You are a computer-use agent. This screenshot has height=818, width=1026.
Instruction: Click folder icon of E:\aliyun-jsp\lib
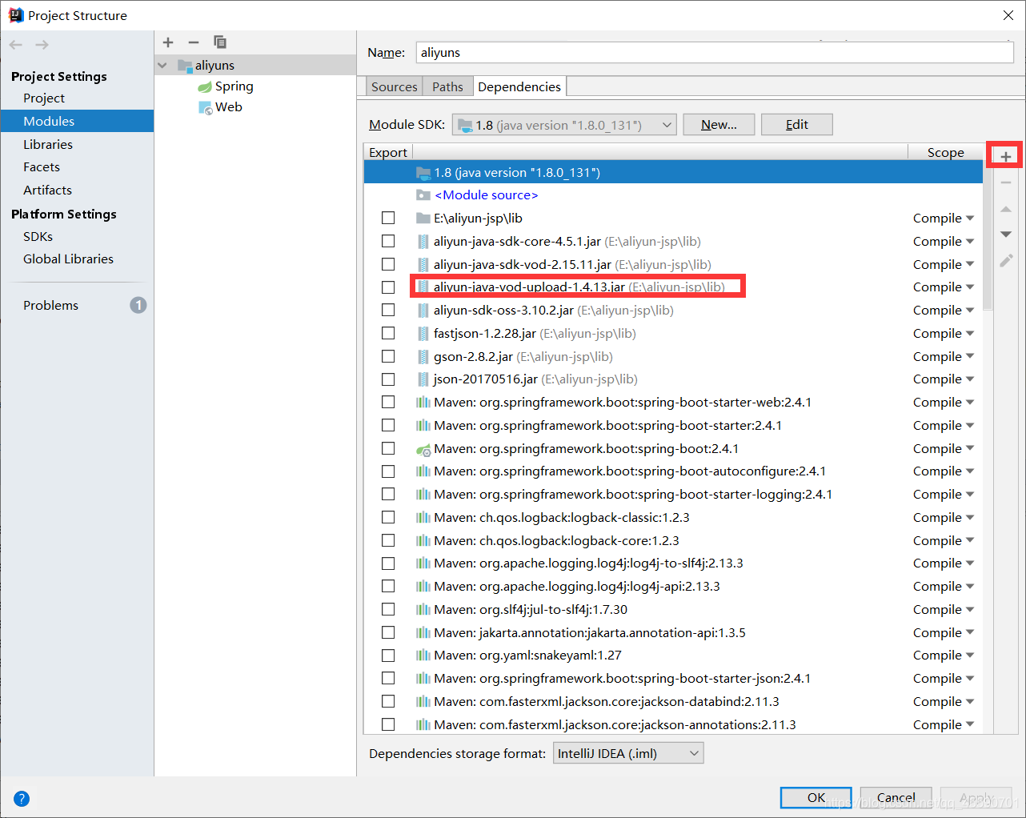pos(423,219)
